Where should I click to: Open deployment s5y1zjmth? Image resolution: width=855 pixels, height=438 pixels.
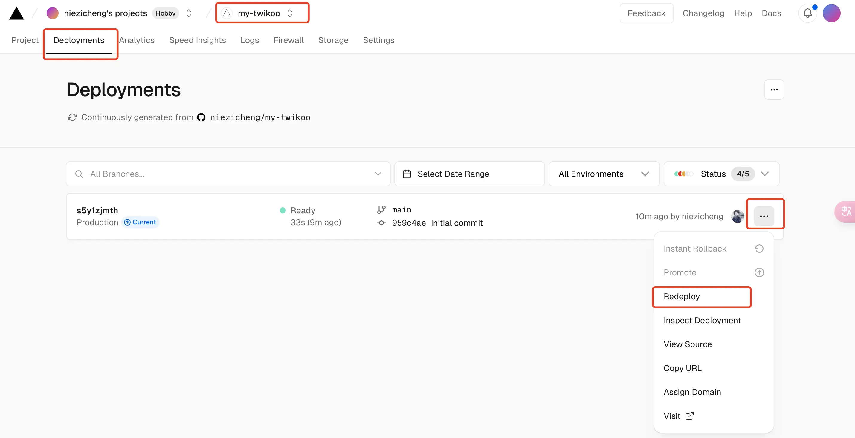coord(97,210)
